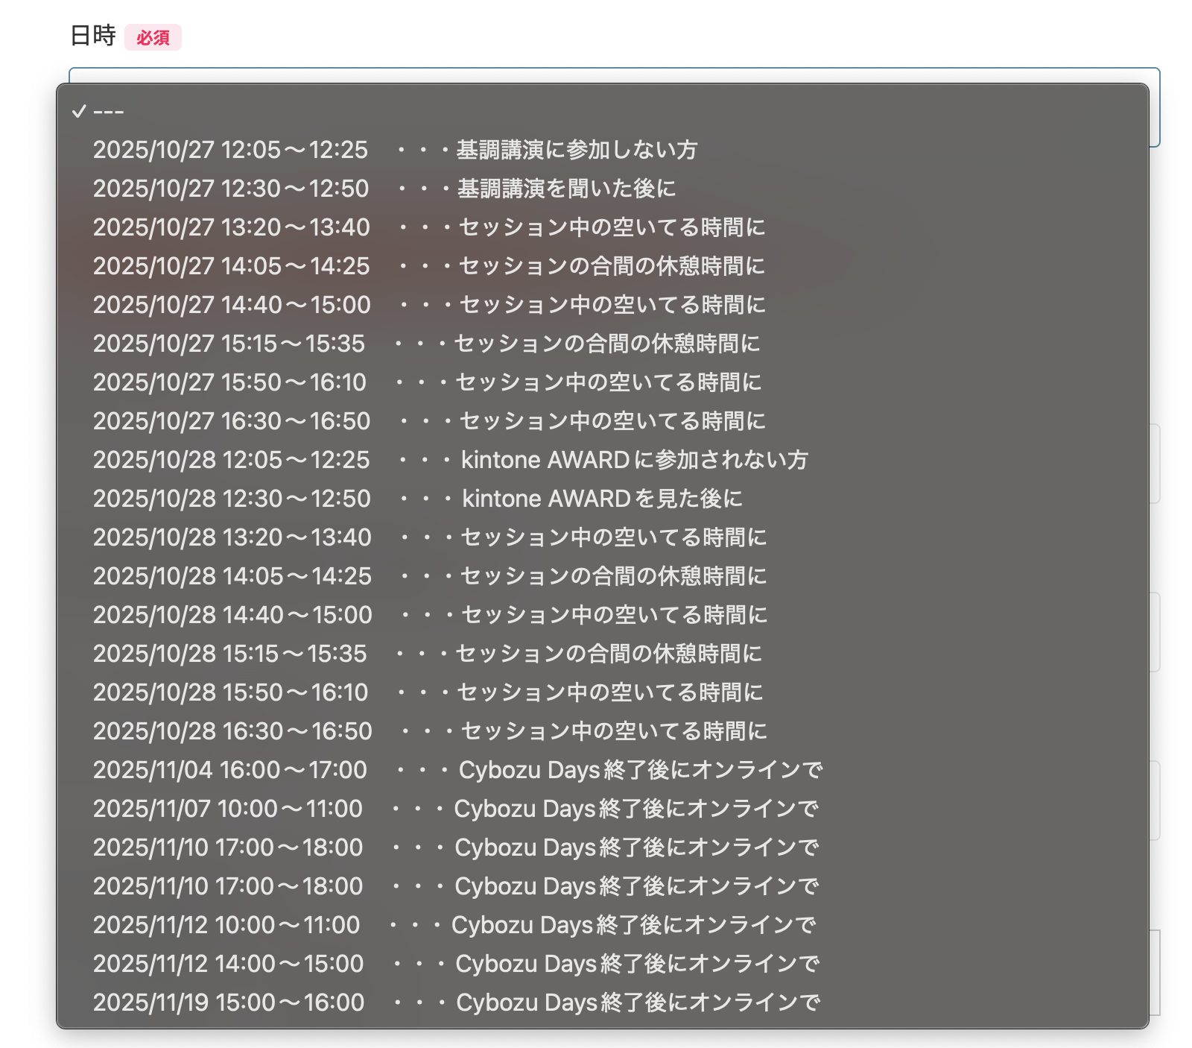Select 2025/11/19 15:00～16:00 online option
Image resolution: width=1192 pixels, height=1048 pixels.
(456, 1003)
